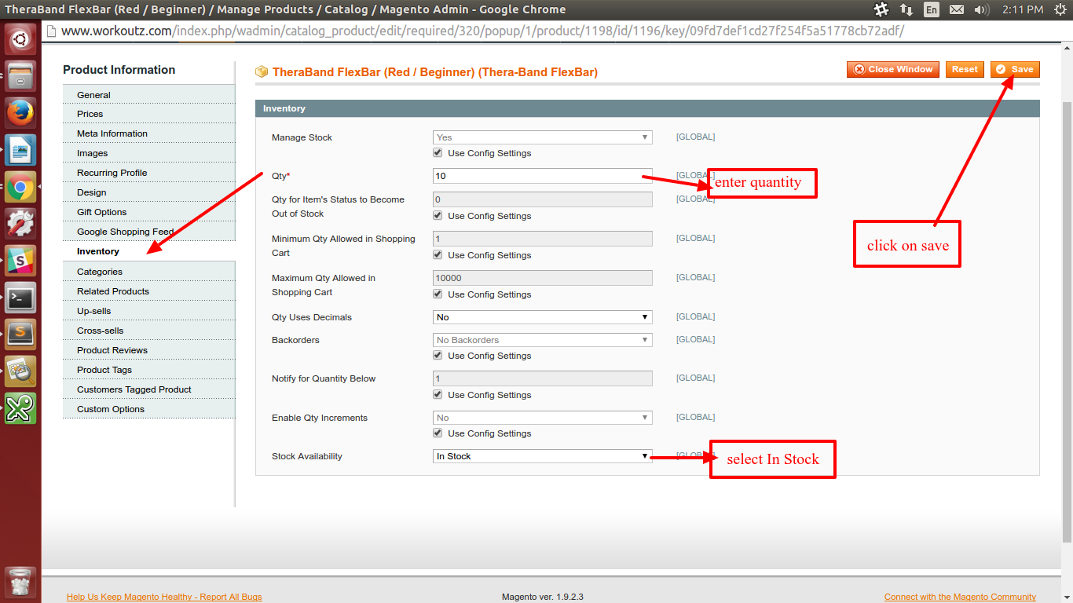The image size is (1073, 603).
Task: Click the Close Window button
Action: (893, 69)
